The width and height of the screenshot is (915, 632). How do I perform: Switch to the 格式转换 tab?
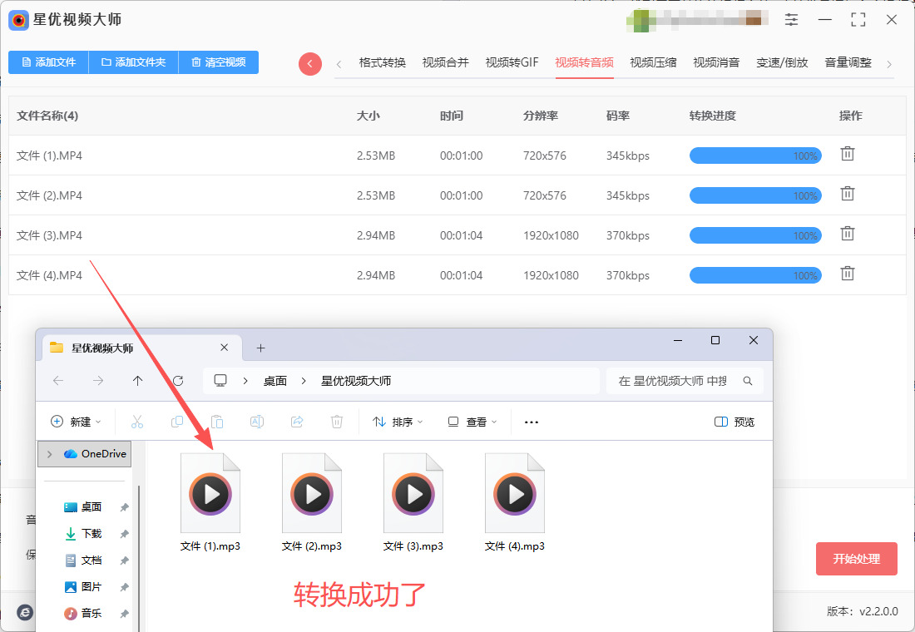point(383,62)
